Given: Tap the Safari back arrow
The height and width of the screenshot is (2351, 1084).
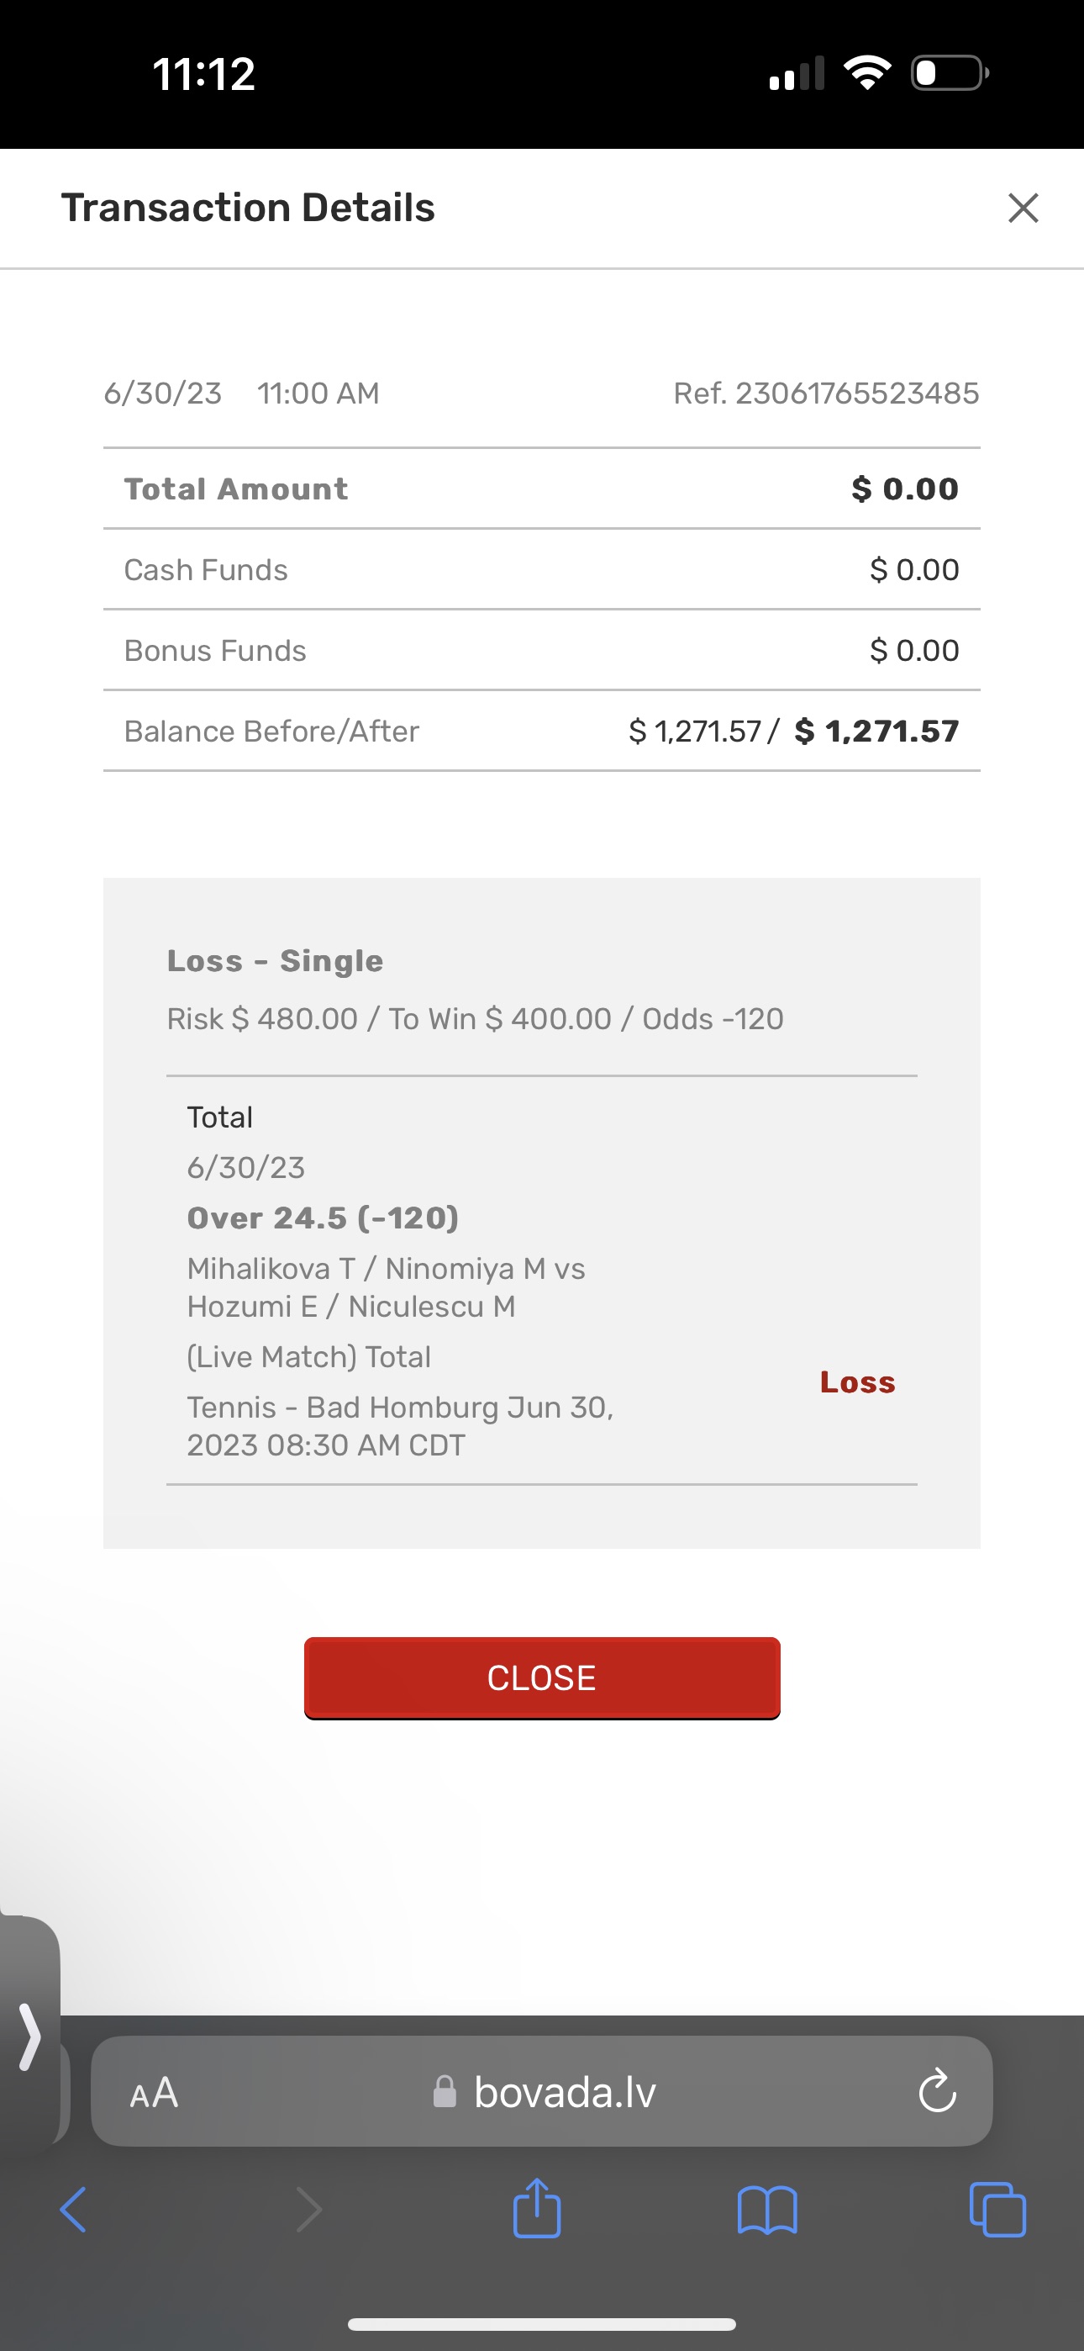Looking at the screenshot, I should point(73,2211).
